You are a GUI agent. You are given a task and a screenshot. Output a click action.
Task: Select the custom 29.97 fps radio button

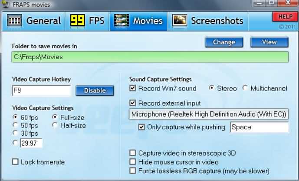click(x=15, y=143)
